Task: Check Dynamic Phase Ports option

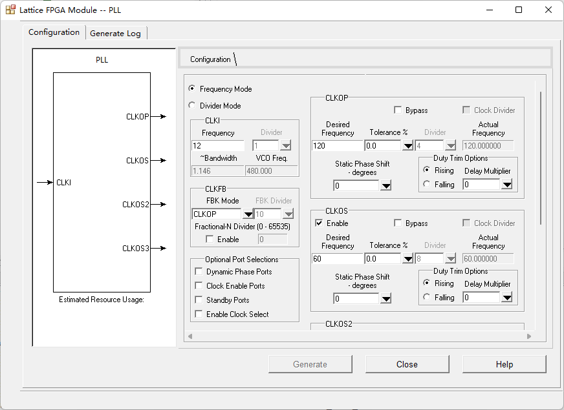Action: [199, 271]
